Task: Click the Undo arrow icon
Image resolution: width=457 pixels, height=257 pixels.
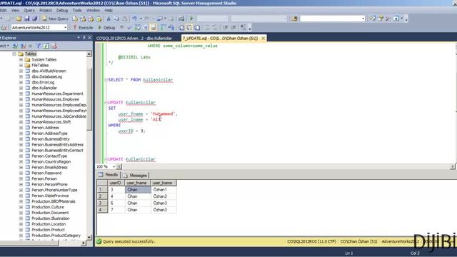Action: [x=134, y=19]
